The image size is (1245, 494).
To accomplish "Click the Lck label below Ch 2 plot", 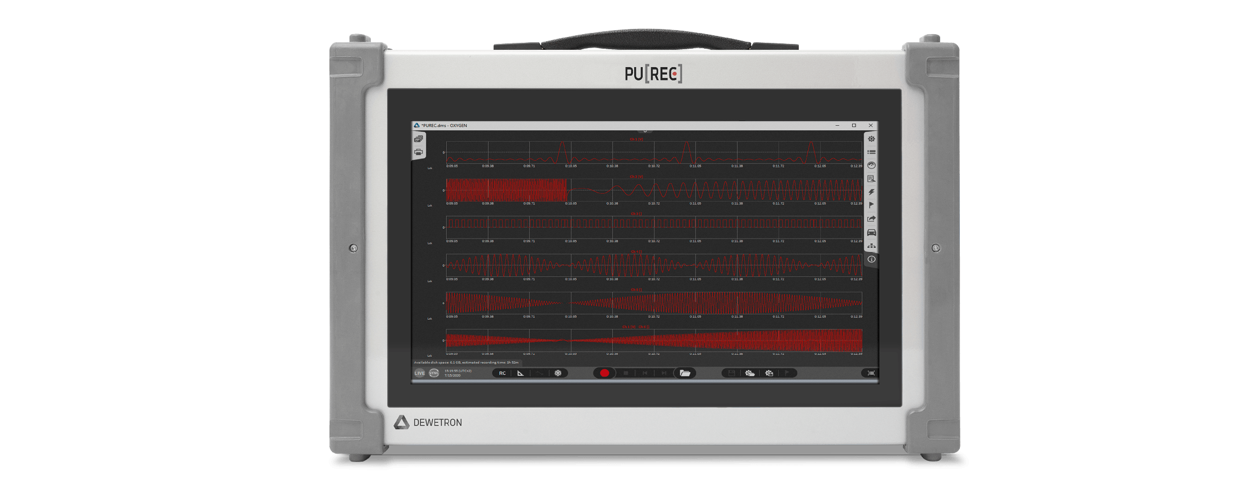I will (430, 206).
